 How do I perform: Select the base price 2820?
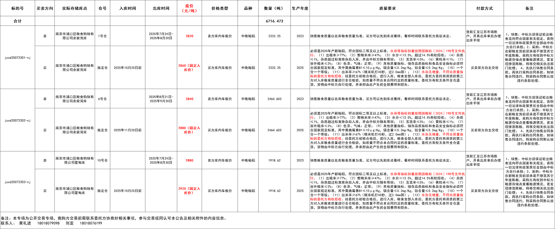[x=189, y=36]
